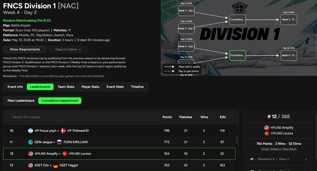Click 7VEN KIRILLIAN player name
Image resolution: width=317 pixels, height=171 pixels.
(x=75, y=142)
